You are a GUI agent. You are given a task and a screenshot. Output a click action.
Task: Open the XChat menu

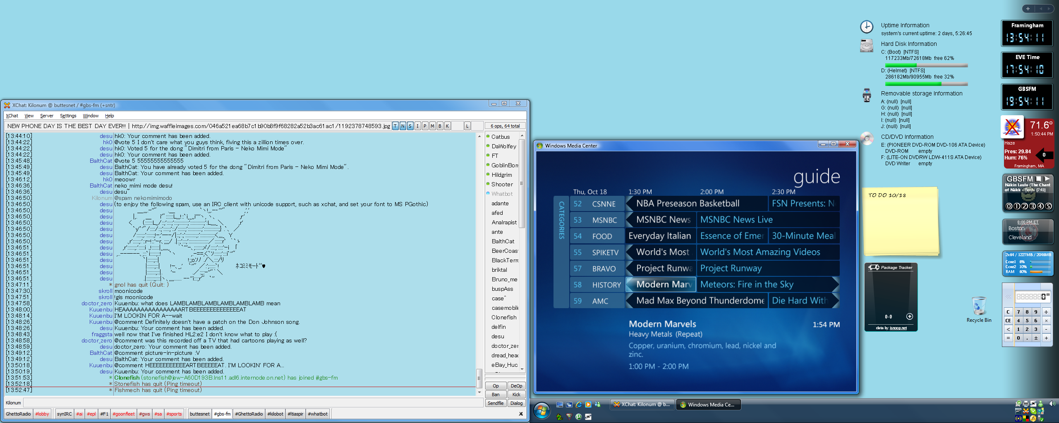click(x=12, y=116)
